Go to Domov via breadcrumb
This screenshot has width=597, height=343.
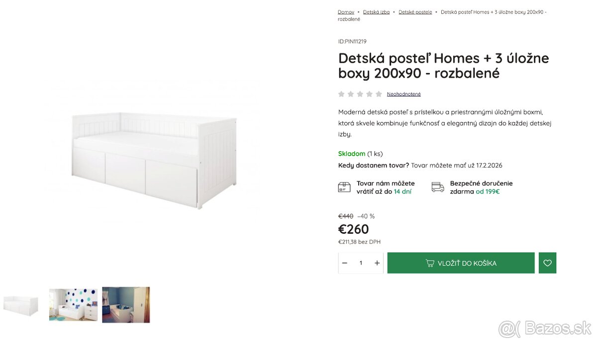346,11
